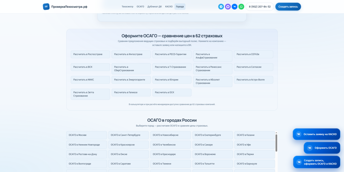This screenshot has width=344, height=172.
Task: Click the 'Оформить ОСАГО' floating button
Action: tap(322, 148)
